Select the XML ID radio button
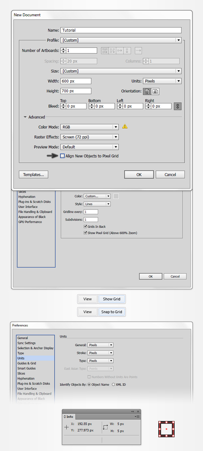203x451 pixels. (114, 384)
